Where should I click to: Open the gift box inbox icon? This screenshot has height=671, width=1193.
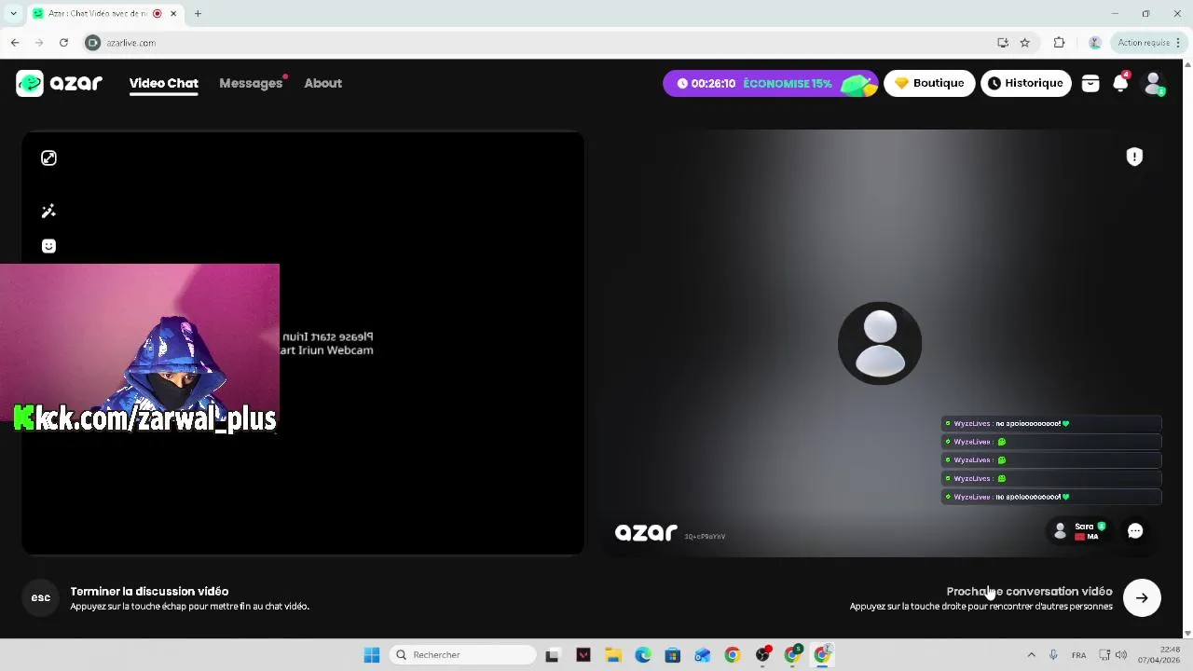[1090, 83]
